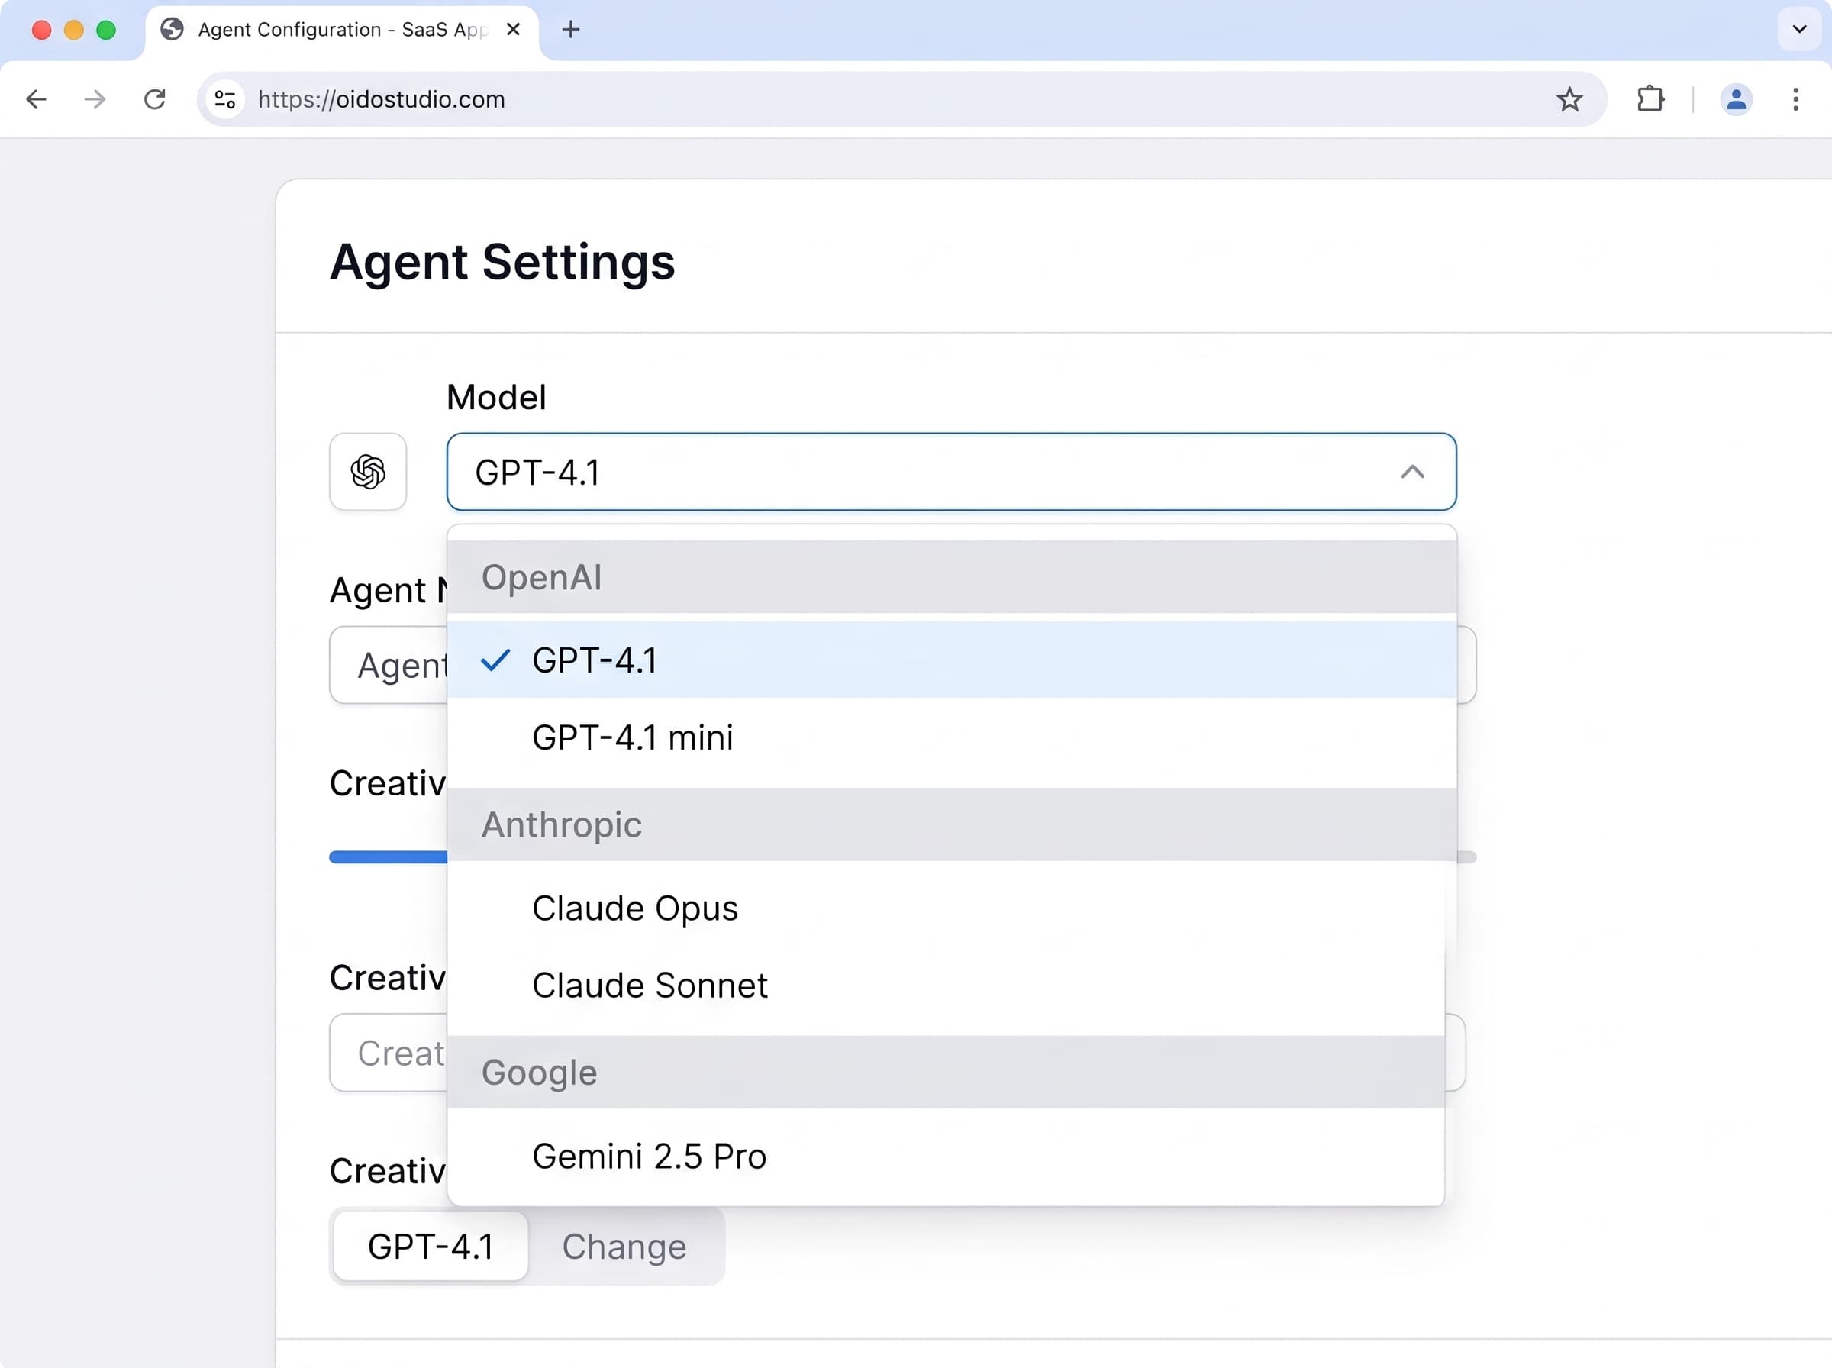Click the OpenAI group header
1832x1368 pixels.
(951, 576)
